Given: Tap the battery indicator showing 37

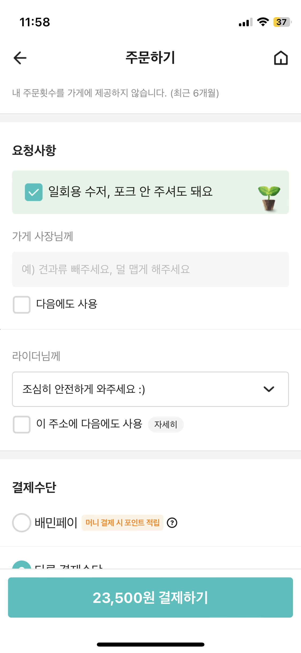Looking at the screenshot, I should point(282,22).
